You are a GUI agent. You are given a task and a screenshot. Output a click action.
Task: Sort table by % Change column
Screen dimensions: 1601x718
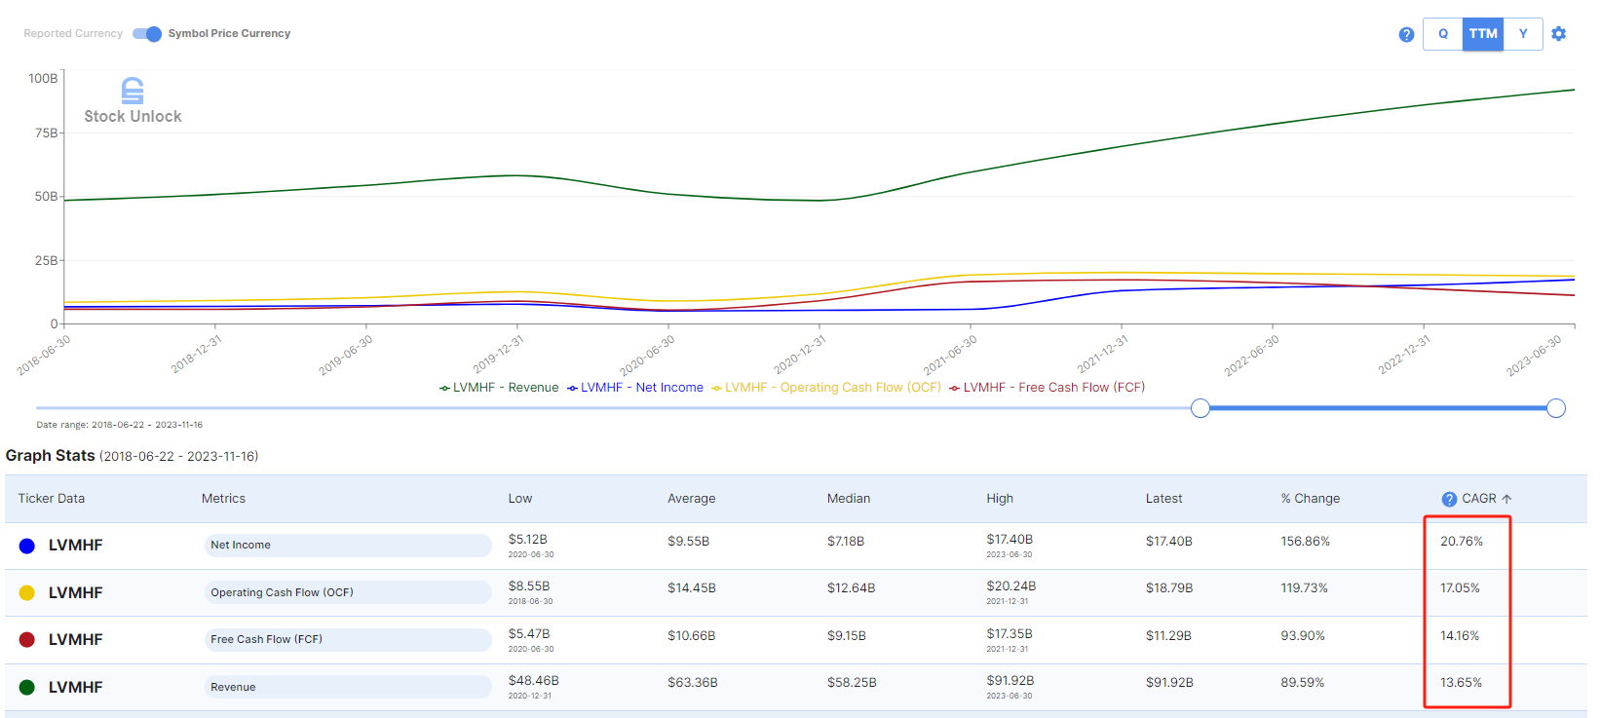coord(1311,499)
